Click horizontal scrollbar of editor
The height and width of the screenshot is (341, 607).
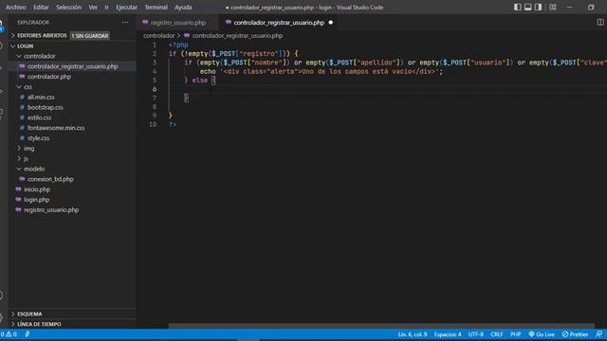(x=381, y=326)
